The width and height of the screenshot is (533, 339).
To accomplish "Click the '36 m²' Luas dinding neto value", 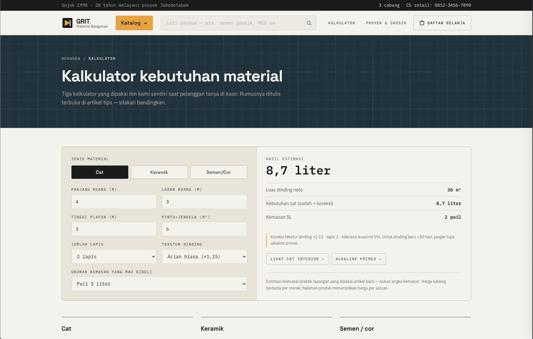I will 454,190.
